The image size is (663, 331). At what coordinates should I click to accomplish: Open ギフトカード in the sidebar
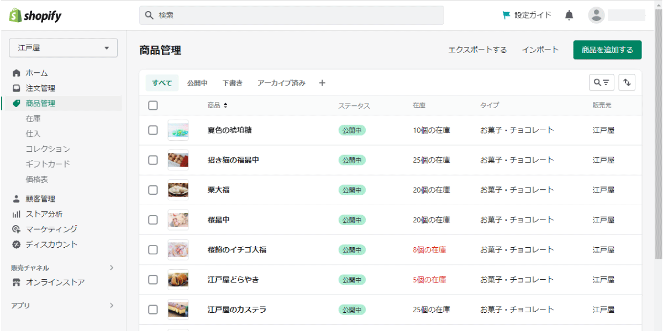pos(48,164)
